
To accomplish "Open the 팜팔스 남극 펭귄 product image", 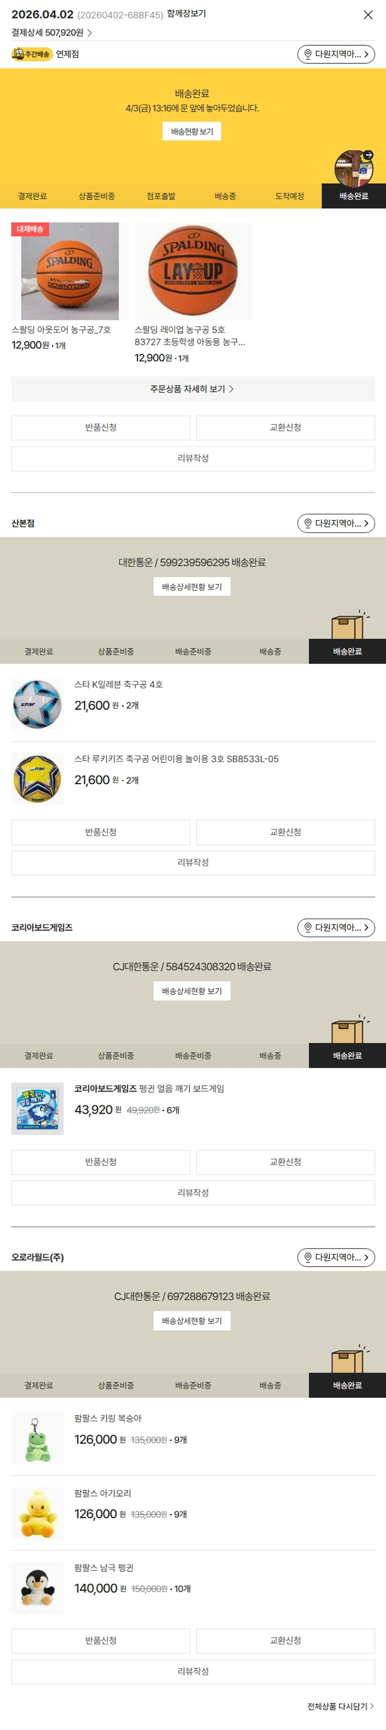I will pyautogui.click(x=38, y=1588).
